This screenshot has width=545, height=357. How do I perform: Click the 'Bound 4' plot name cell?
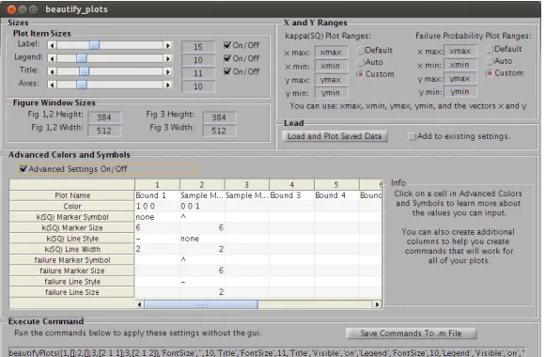(x=336, y=195)
